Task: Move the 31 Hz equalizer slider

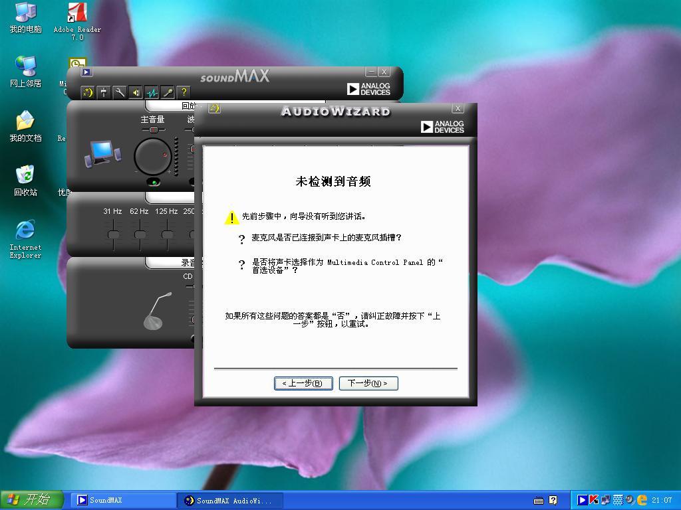Action: pos(113,234)
